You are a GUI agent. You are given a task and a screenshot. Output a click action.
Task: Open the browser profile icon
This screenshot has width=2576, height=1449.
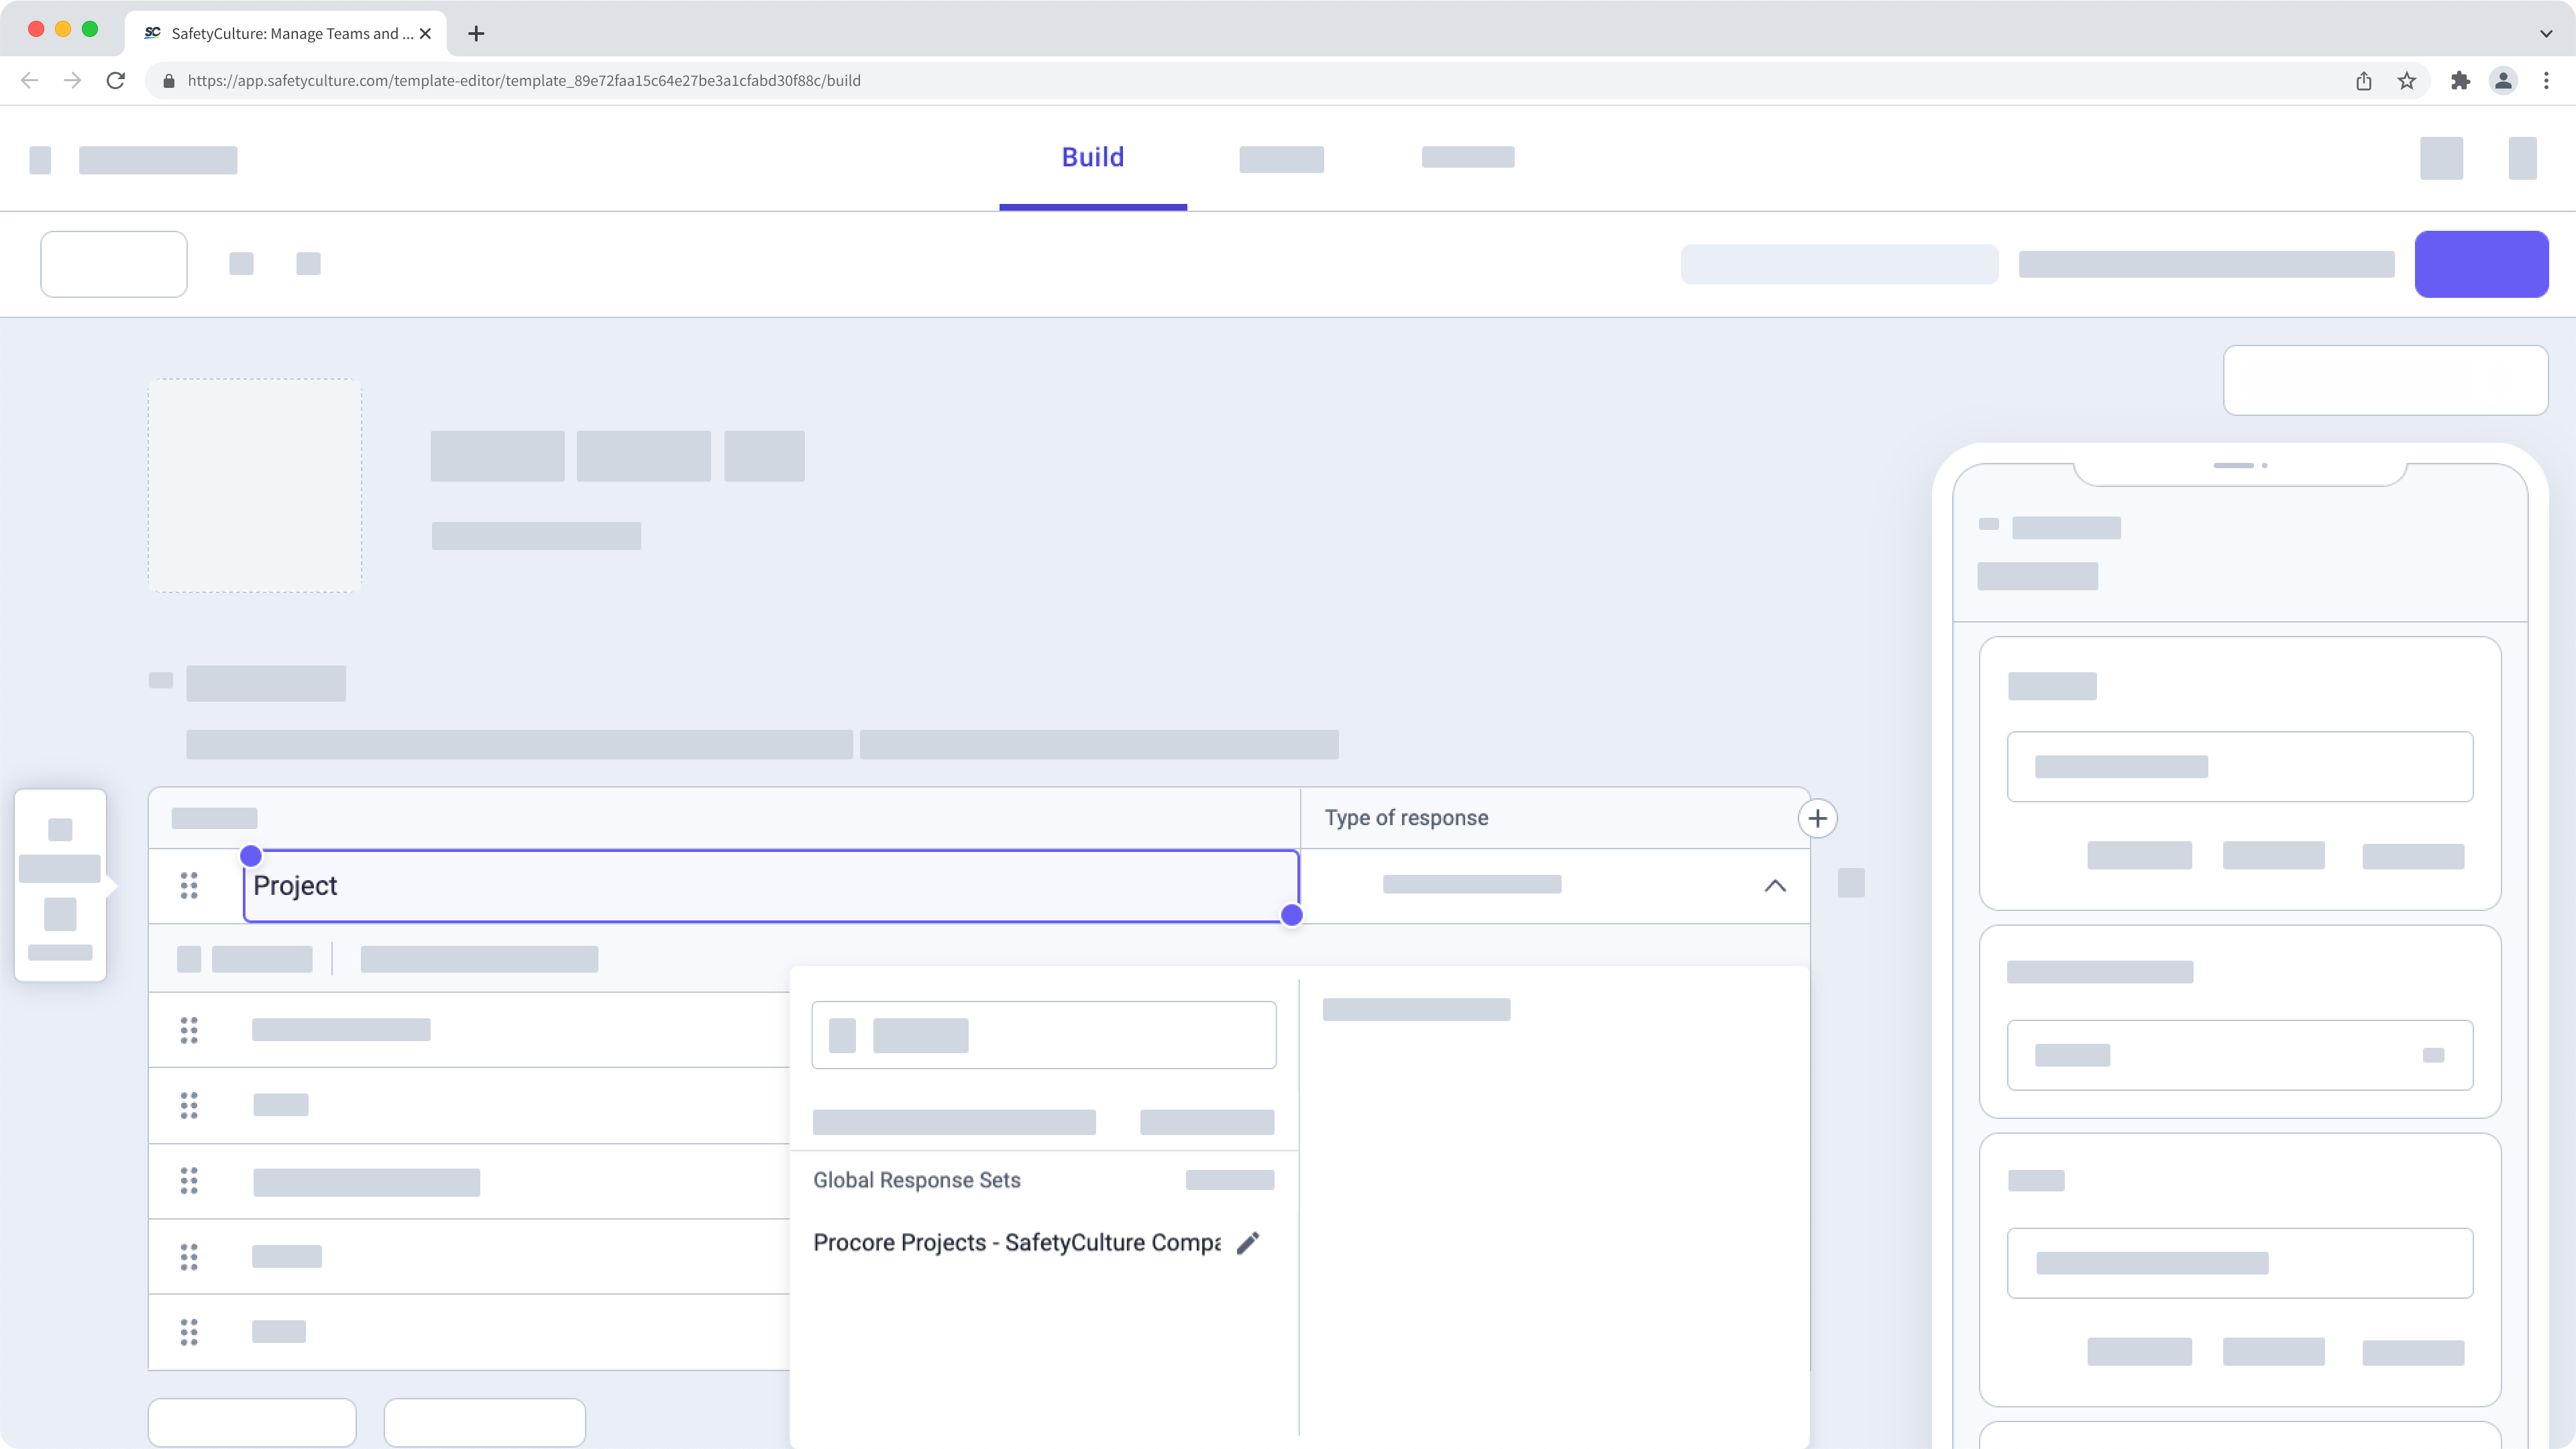point(2503,80)
